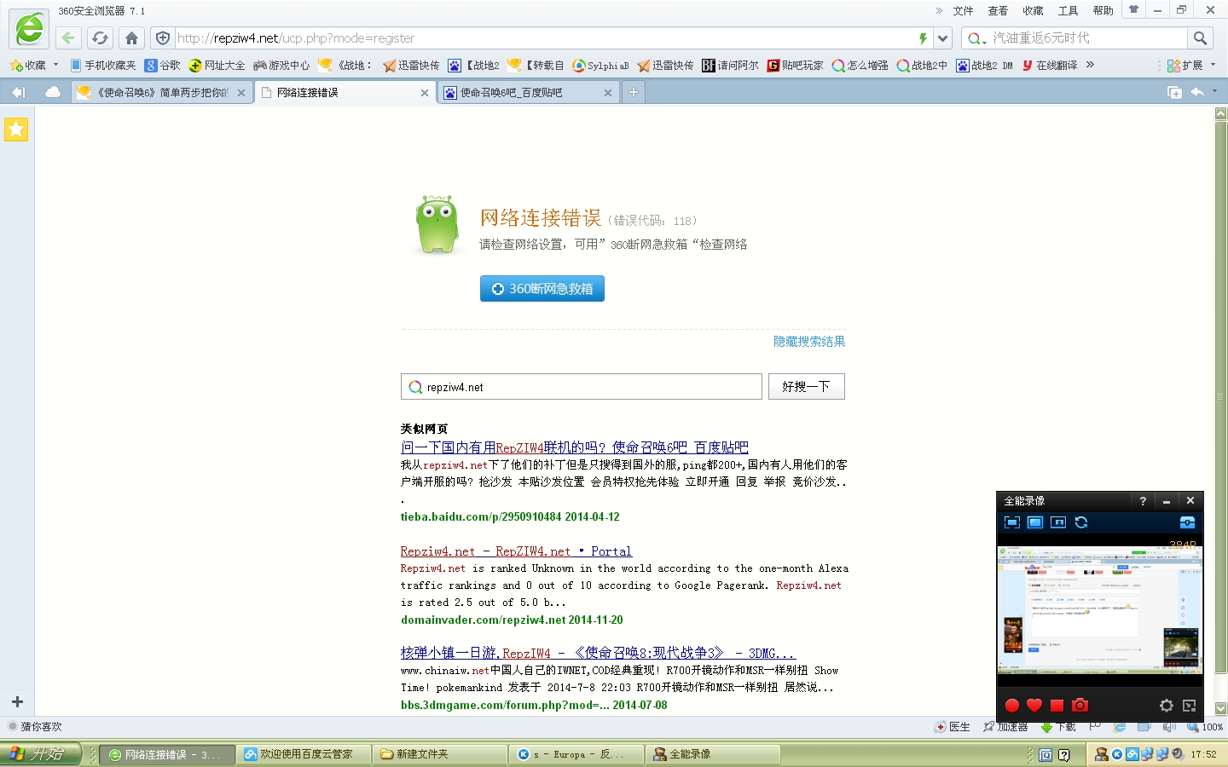
Task: Click the green lightning speed-mode icon
Action: click(923, 38)
